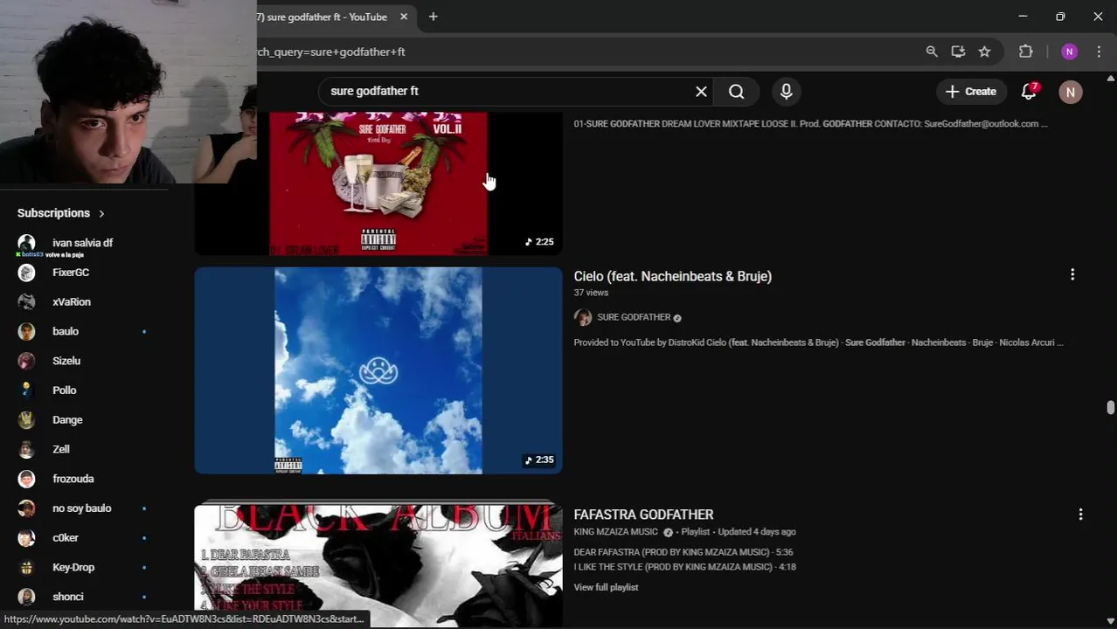
Task: Click the scrollbar up arrow
Action: (1110, 79)
